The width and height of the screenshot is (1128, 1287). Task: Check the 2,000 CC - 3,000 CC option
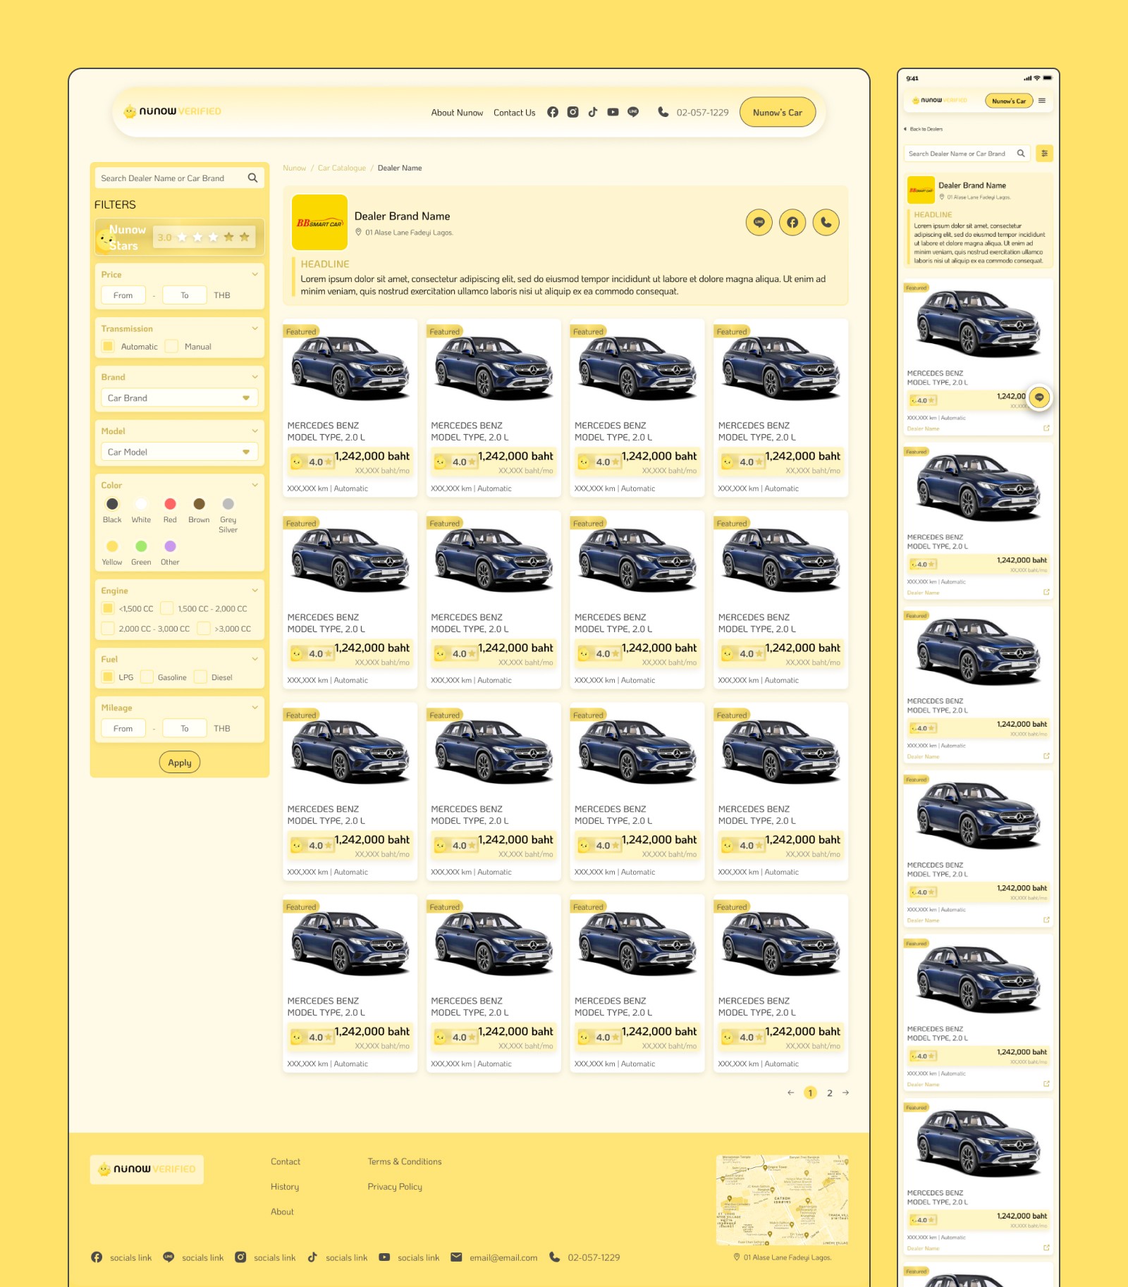click(x=108, y=628)
